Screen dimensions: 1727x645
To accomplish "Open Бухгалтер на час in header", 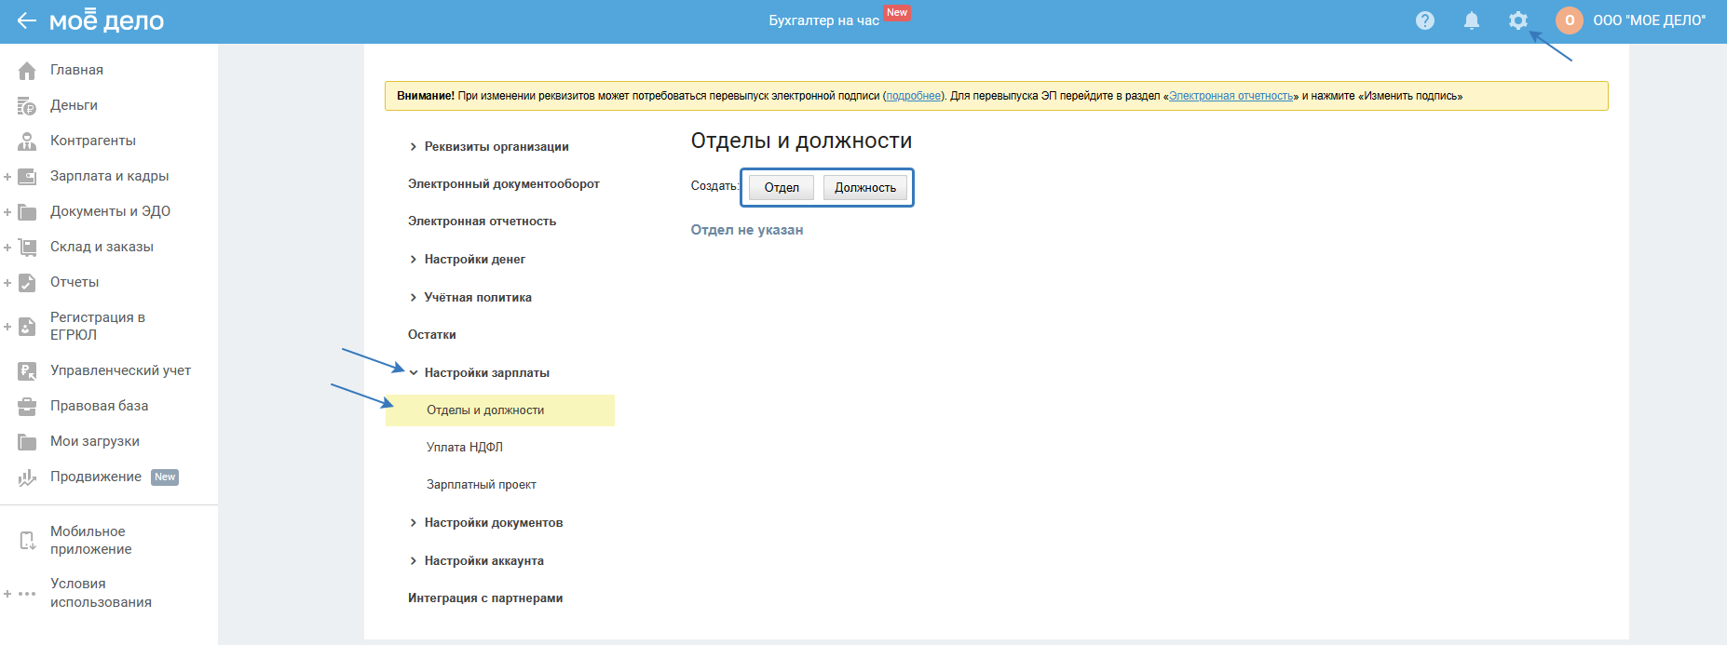I will tap(823, 20).
